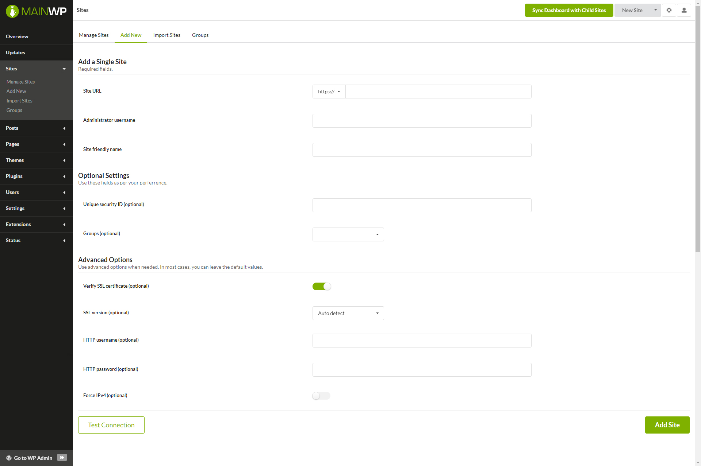Open the help lifebuoy icon
The image size is (701, 466).
pyautogui.click(x=669, y=10)
